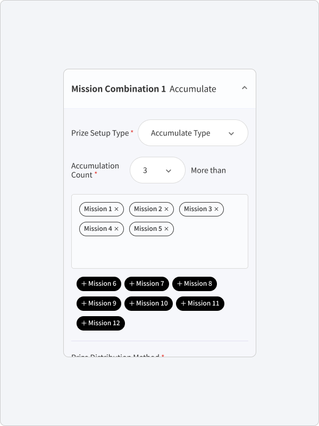Add Mission 11 to the combination

pyautogui.click(x=200, y=303)
